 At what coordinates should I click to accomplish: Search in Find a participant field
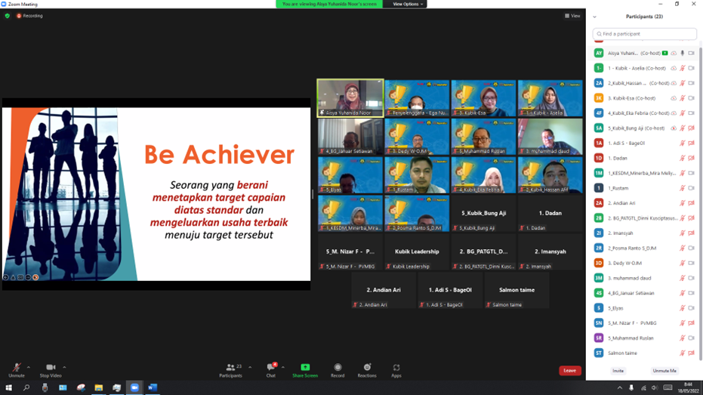click(x=644, y=34)
